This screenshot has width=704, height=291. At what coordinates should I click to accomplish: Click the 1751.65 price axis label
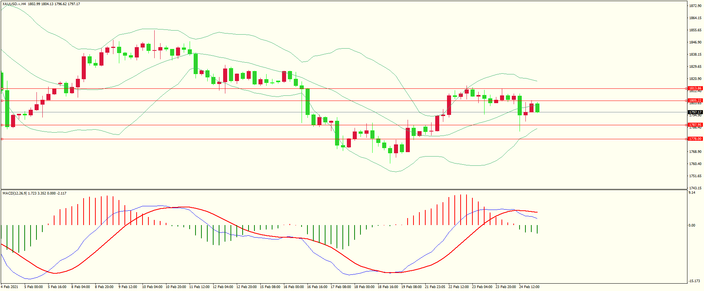(695, 176)
